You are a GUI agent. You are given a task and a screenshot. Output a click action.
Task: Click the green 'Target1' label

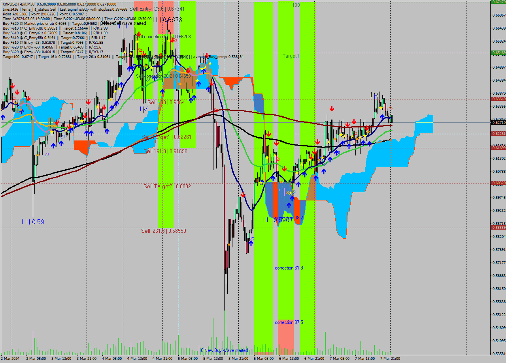coord(291,56)
